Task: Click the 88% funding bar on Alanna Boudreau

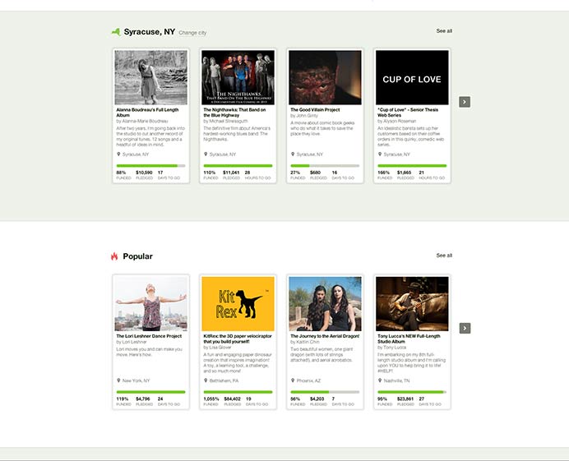Action: click(151, 166)
